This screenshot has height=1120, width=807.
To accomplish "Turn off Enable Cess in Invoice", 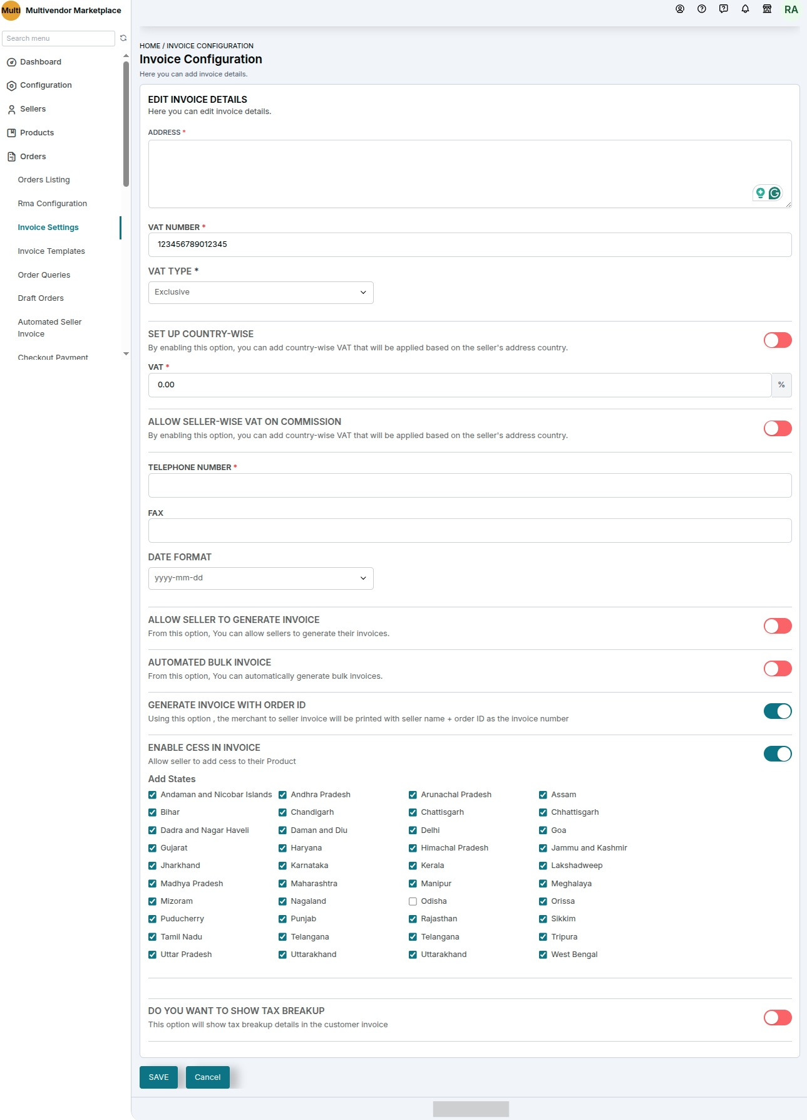I will 778,754.
